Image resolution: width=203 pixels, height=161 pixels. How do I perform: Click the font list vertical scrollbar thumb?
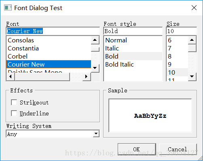(x=95, y=49)
